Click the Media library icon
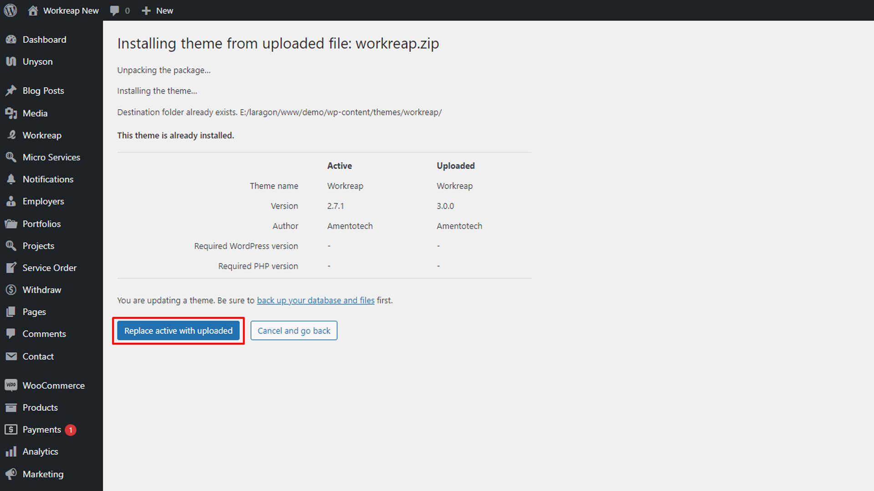Viewport: 874px width, 491px height. tap(11, 113)
